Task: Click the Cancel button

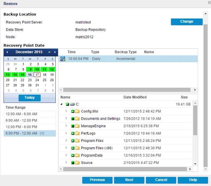Action: (161, 180)
